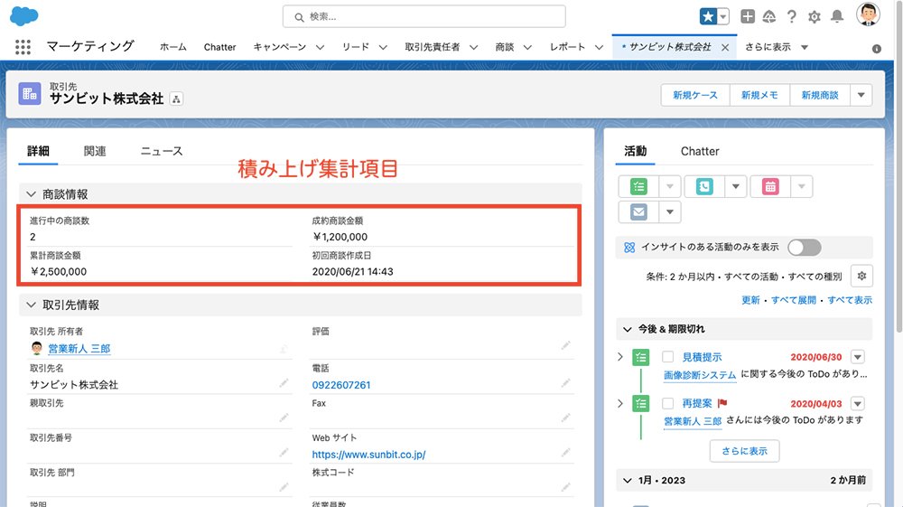This screenshot has width=903, height=507.
Task: Click the pink new event calendar icon
Action: pyautogui.click(x=770, y=187)
